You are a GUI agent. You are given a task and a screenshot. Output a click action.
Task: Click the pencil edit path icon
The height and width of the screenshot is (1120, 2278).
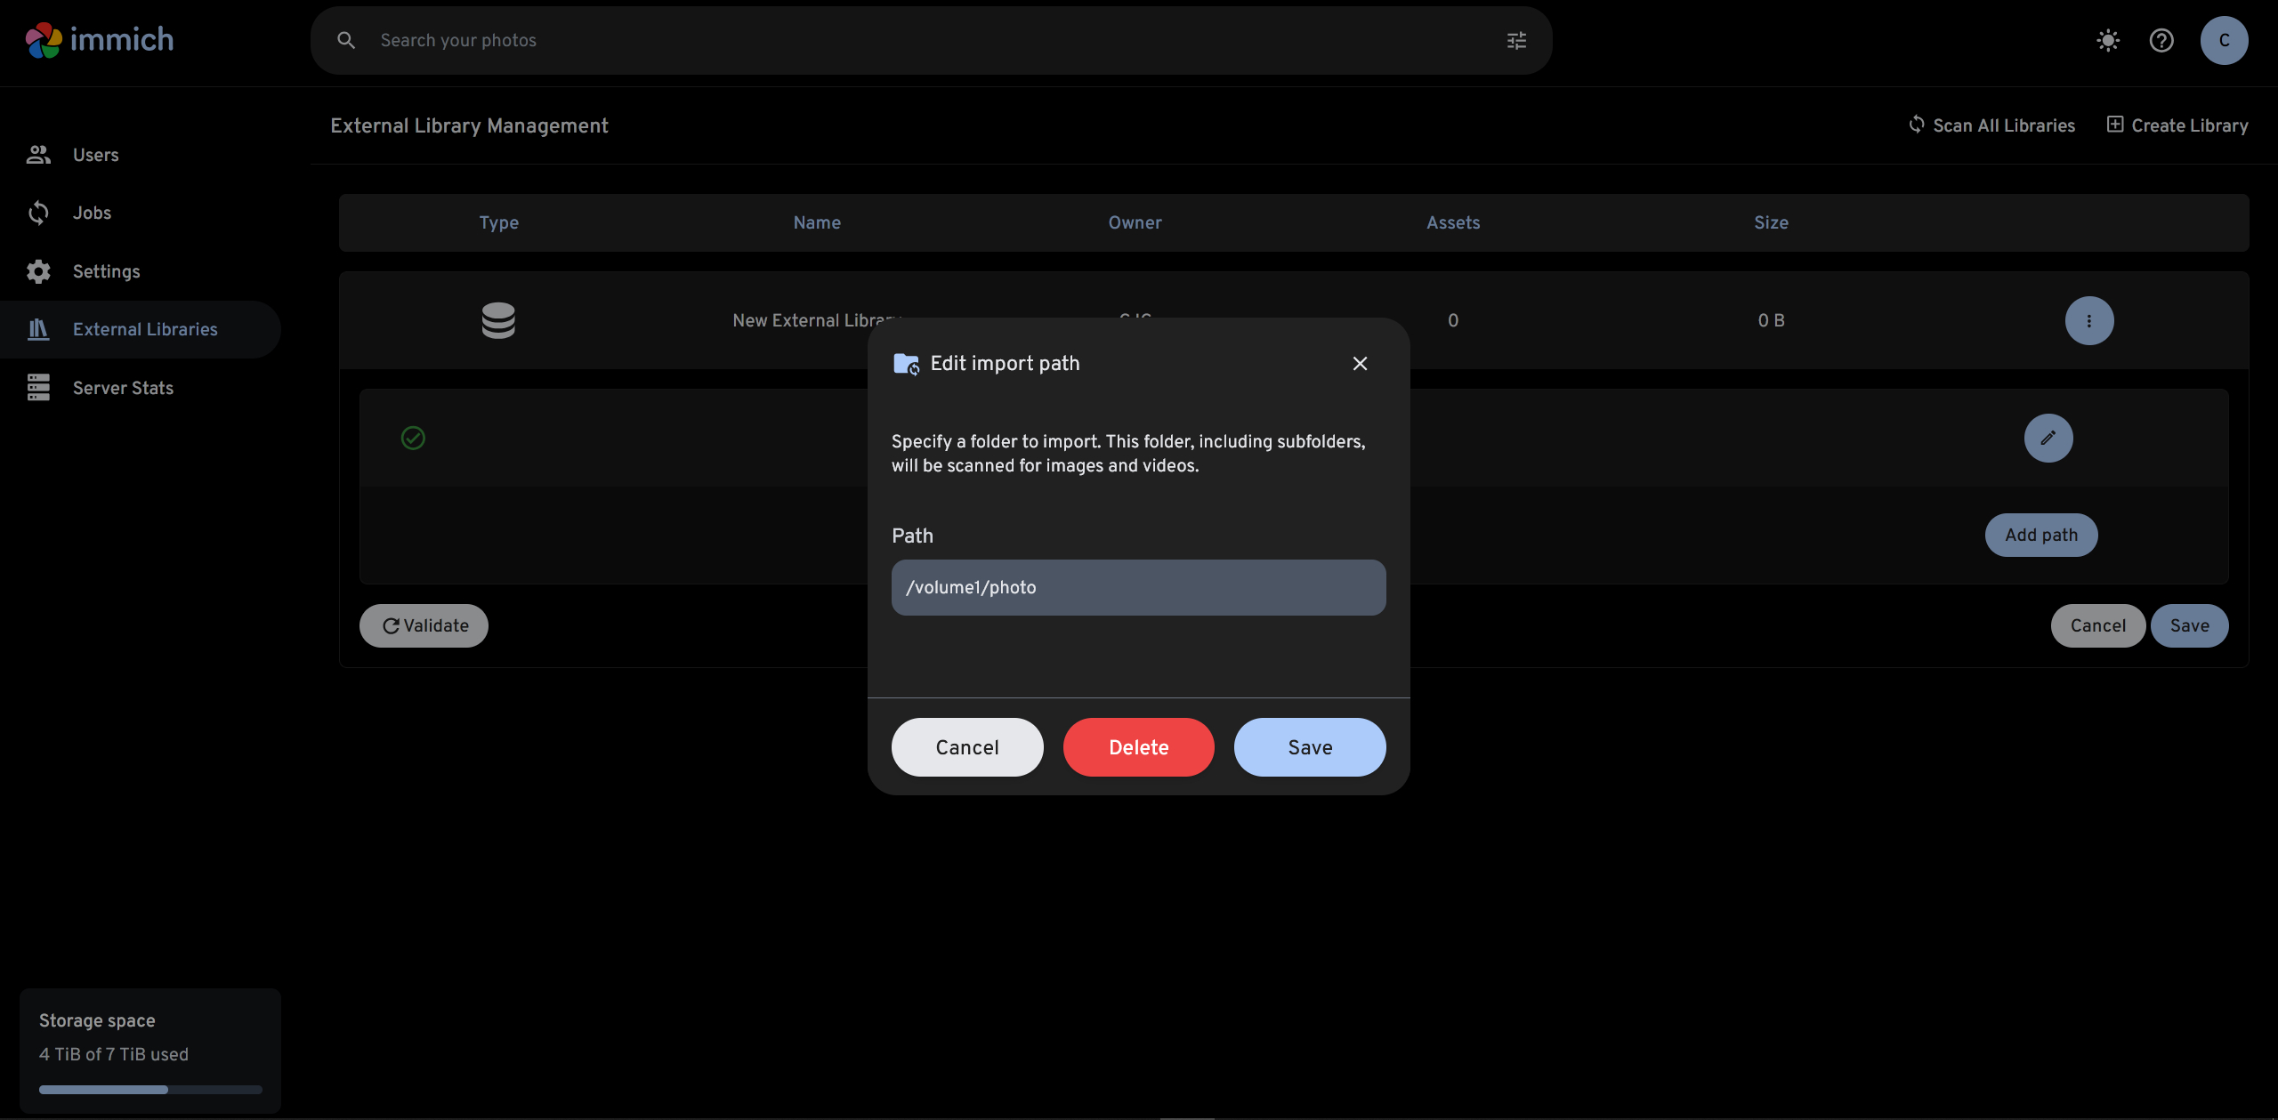click(x=2048, y=438)
